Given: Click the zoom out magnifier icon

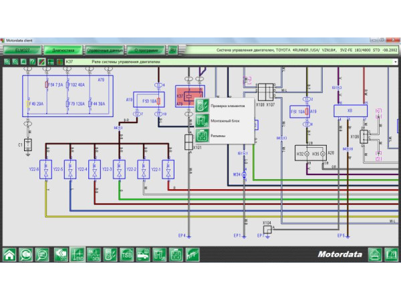Looking at the screenshot, I should (x=15, y=62).
